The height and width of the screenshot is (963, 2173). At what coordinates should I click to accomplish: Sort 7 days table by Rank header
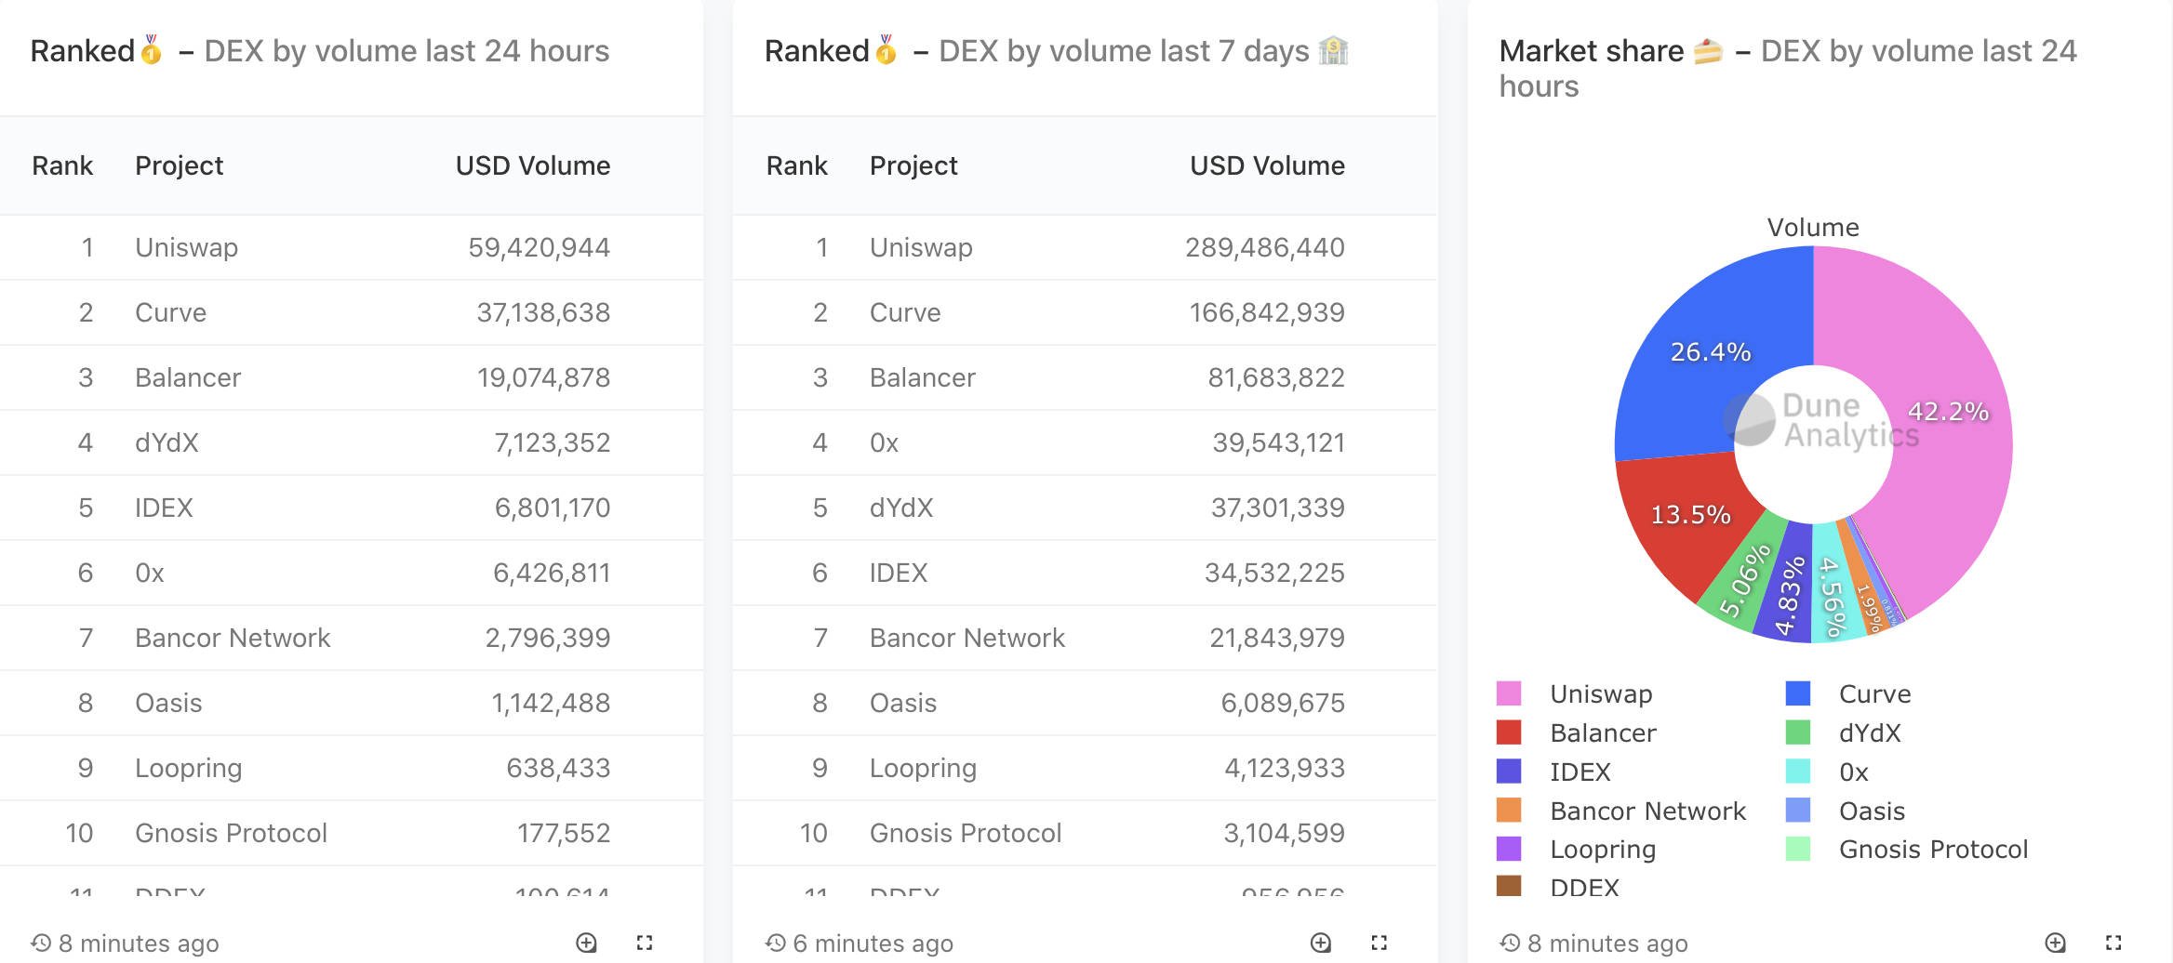click(x=797, y=165)
